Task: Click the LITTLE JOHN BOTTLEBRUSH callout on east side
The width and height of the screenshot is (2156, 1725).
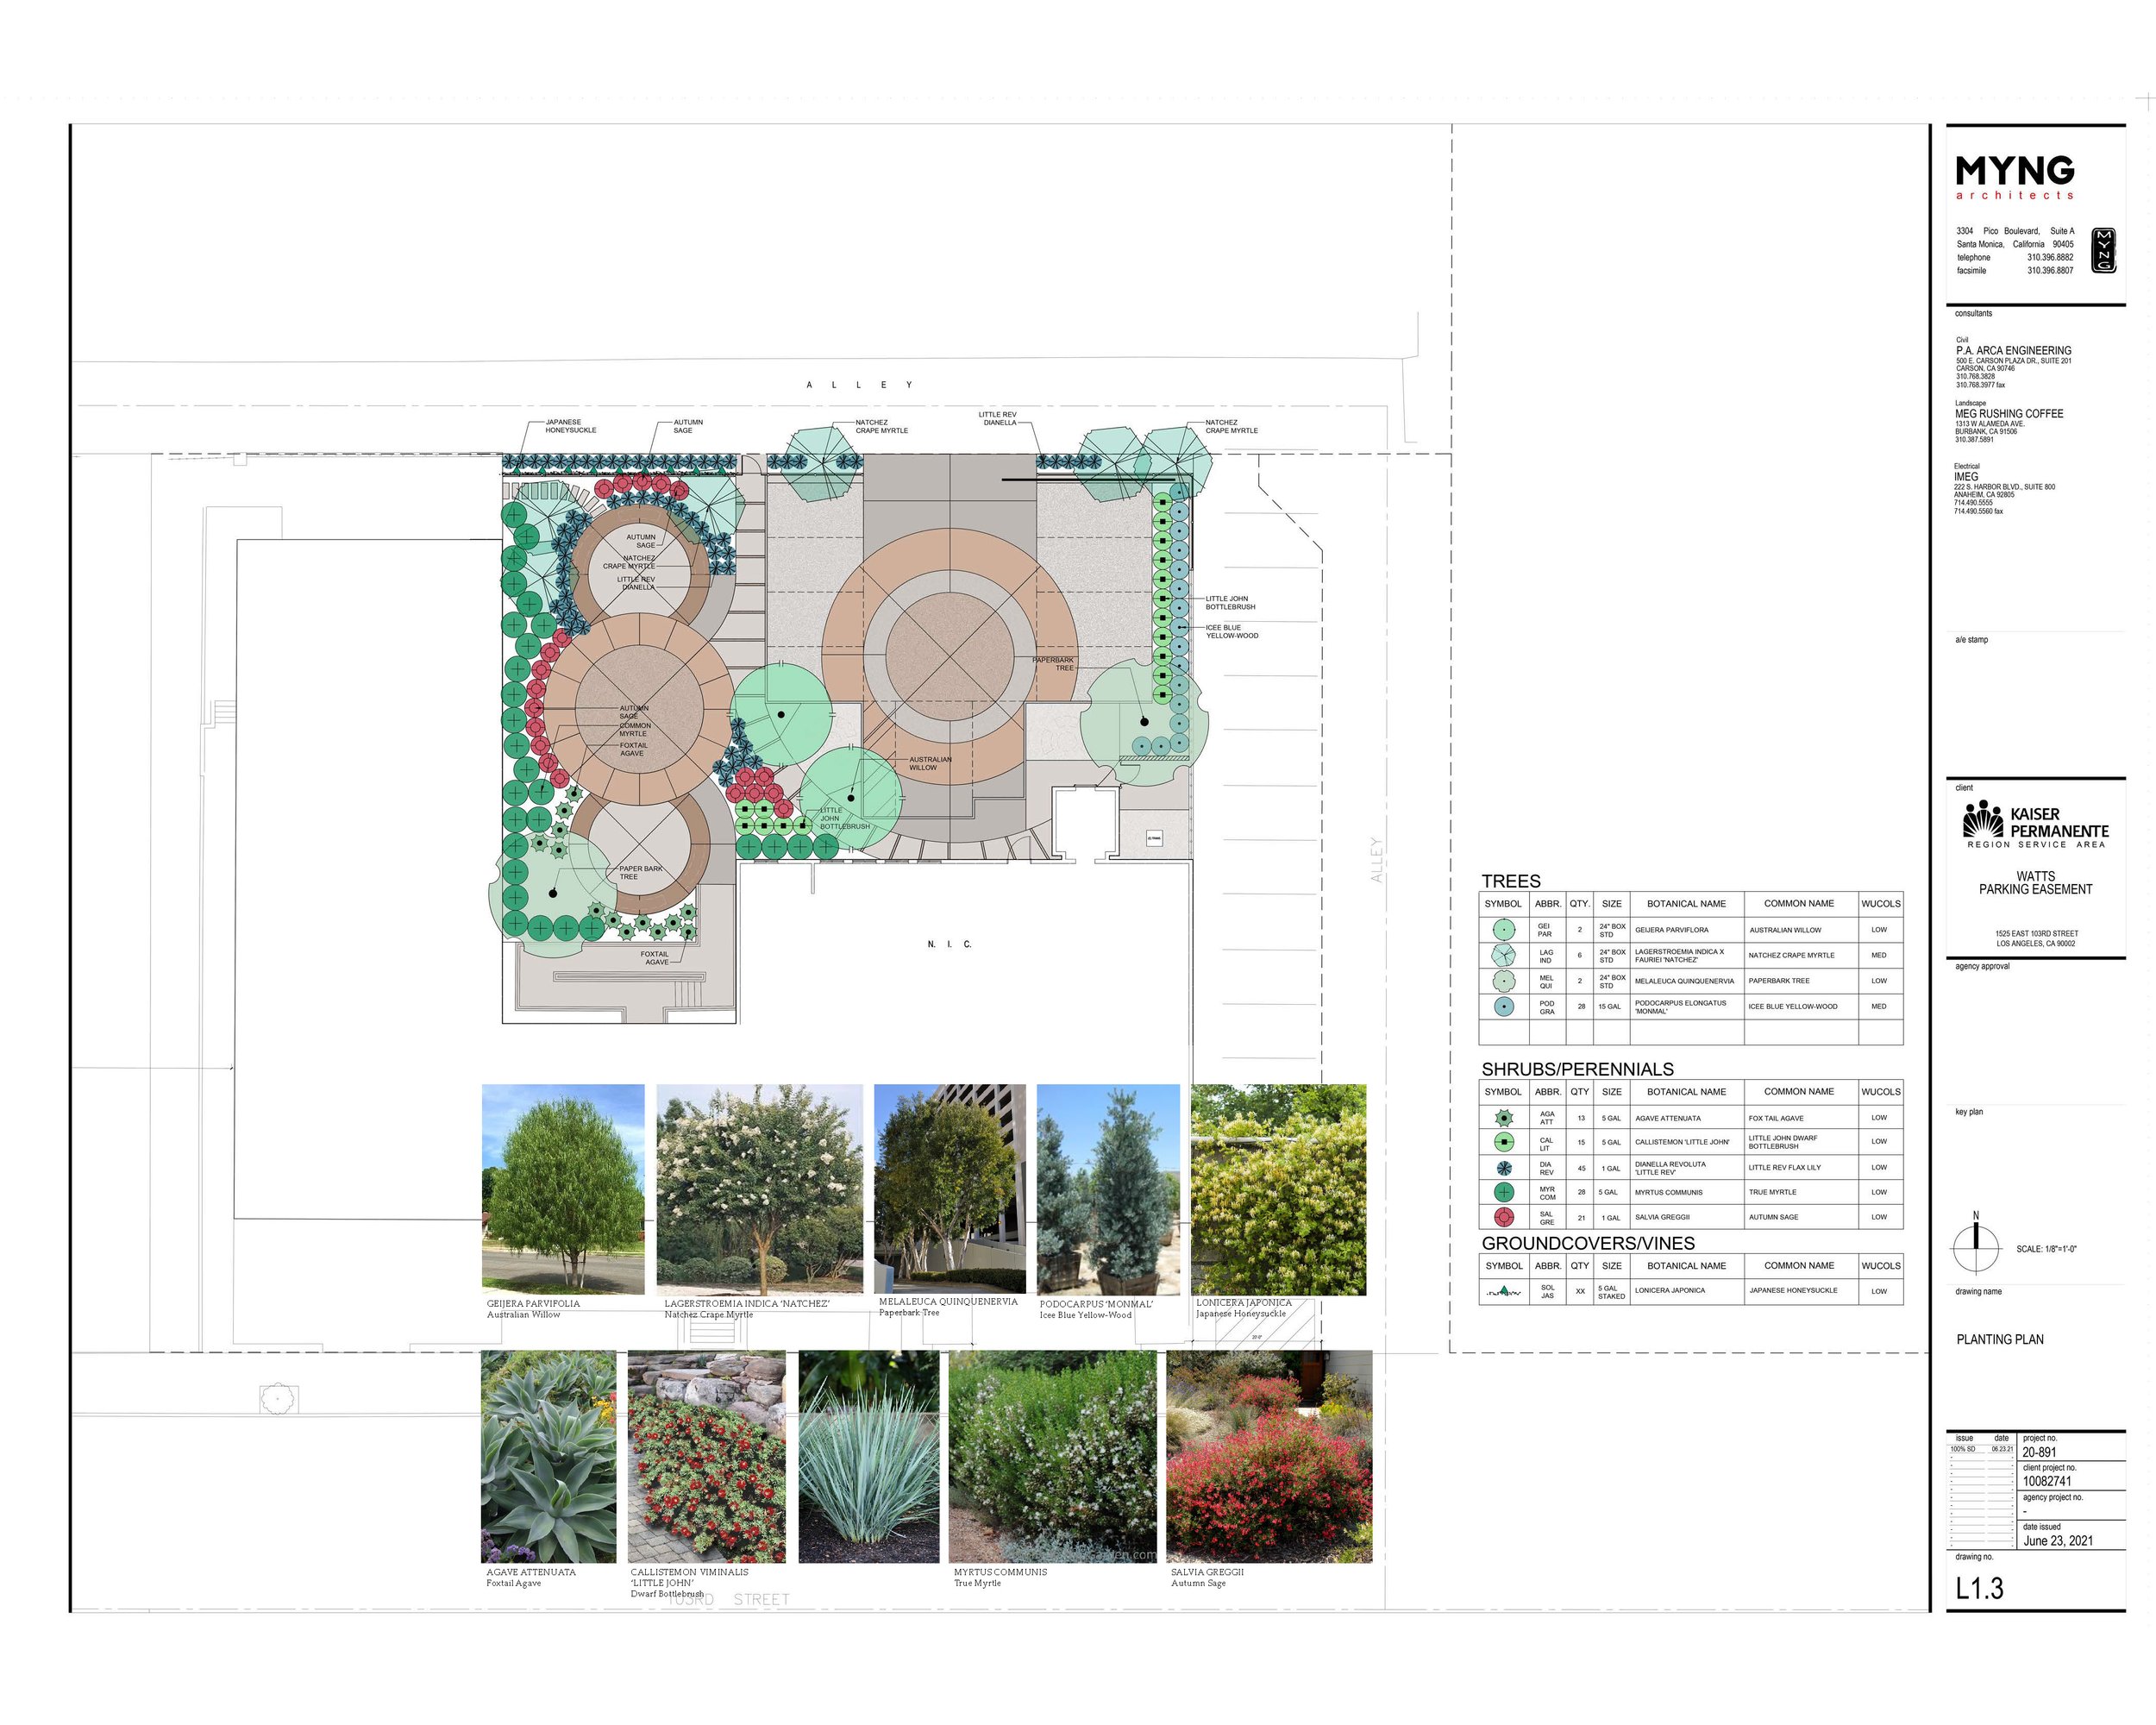Action: 1230,603
